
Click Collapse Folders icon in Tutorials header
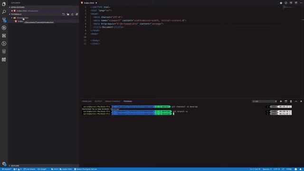click(77, 14)
